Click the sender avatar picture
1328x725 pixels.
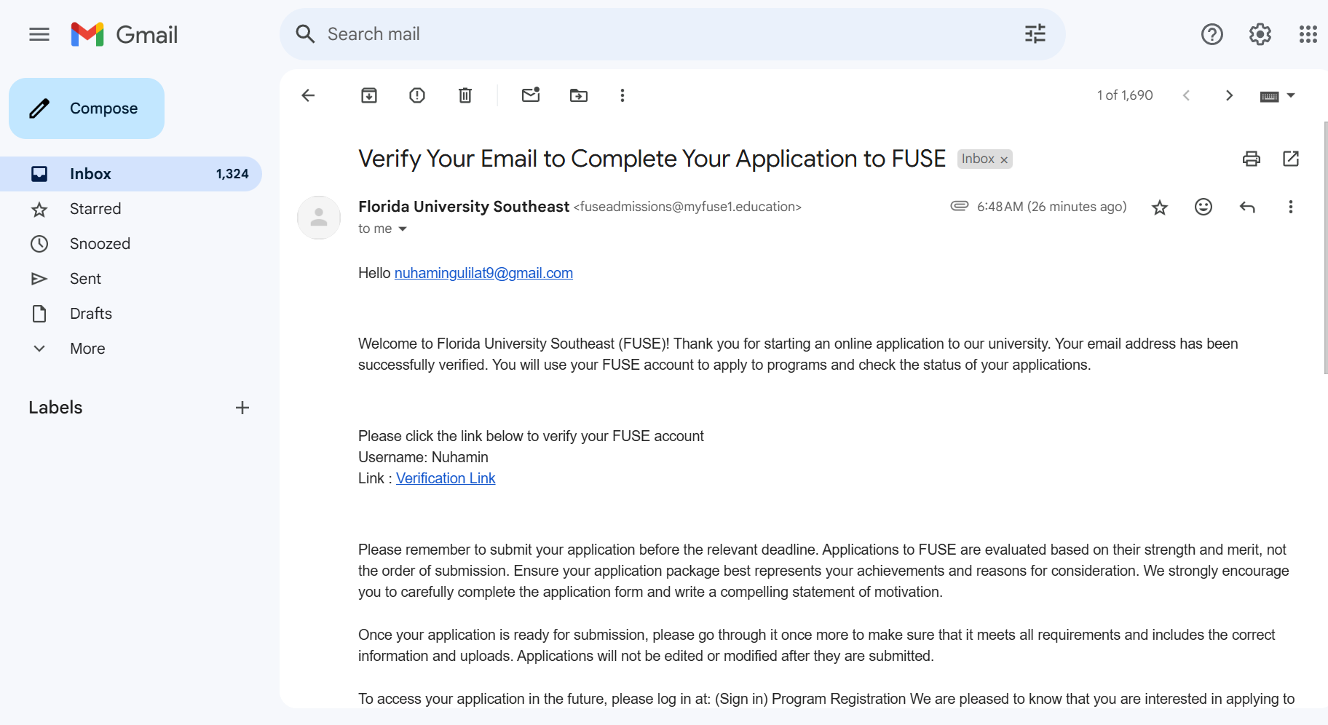(319, 218)
